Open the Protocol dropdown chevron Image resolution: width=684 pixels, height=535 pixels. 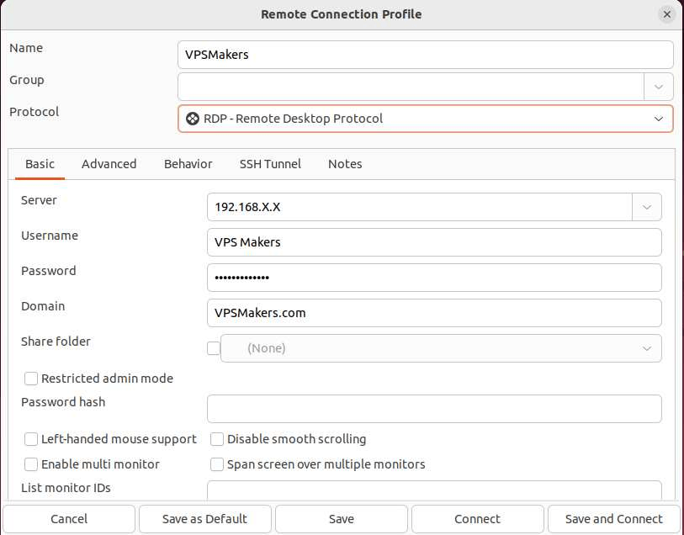[x=659, y=119]
